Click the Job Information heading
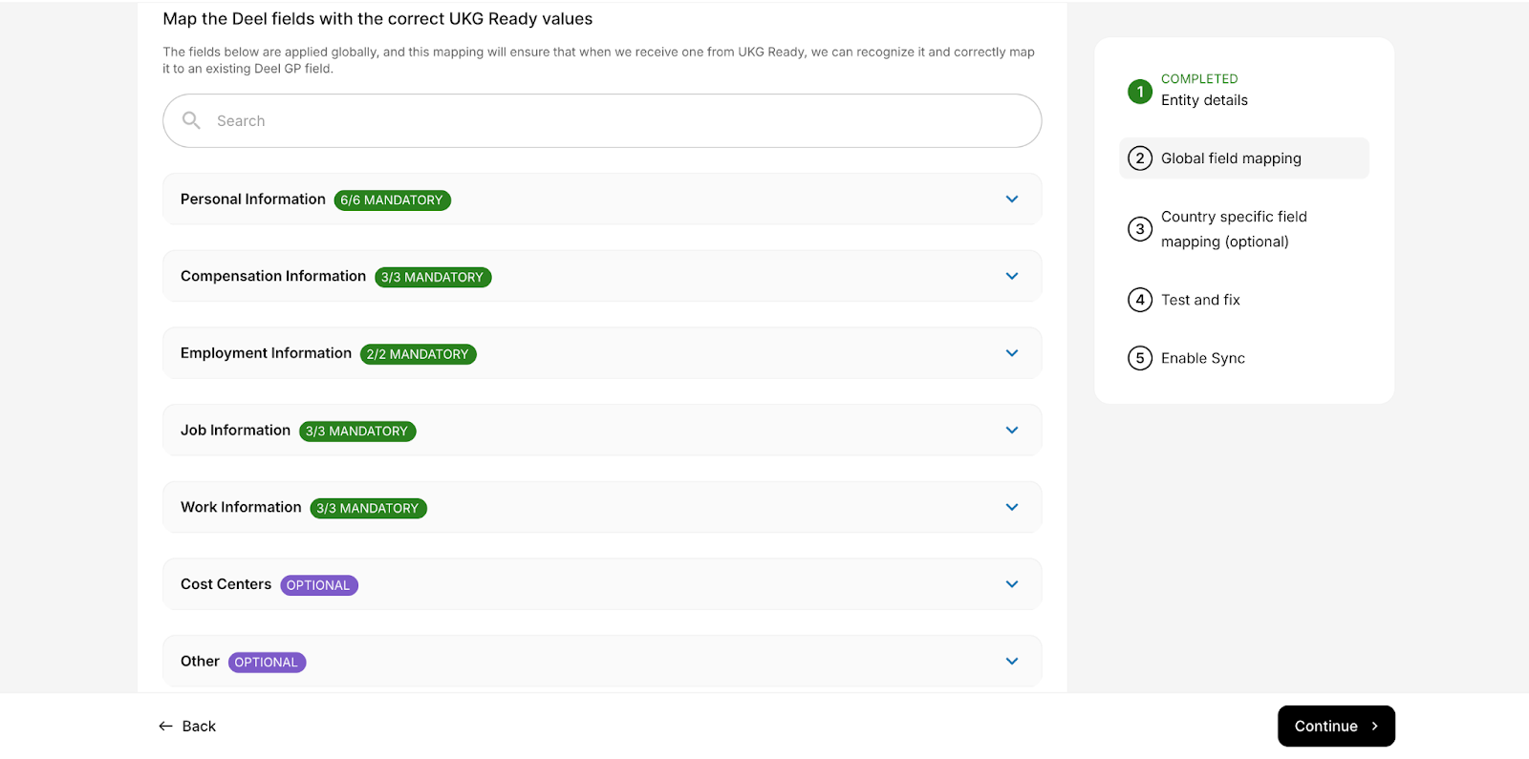Image resolution: width=1529 pixels, height=759 pixels. (x=235, y=431)
